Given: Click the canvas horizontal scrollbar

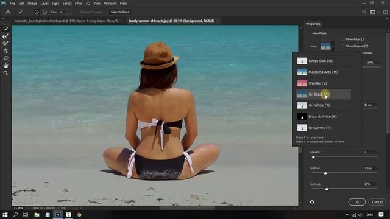Looking at the screenshot, I should 187,208.
